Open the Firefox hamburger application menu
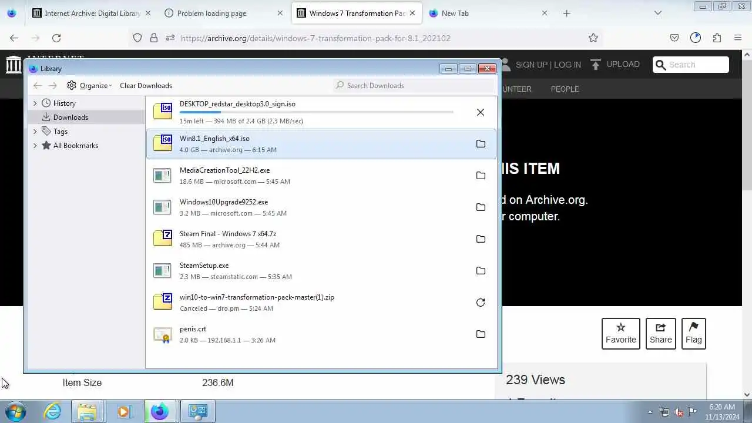The height and width of the screenshot is (423, 752). click(x=738, y=38)
